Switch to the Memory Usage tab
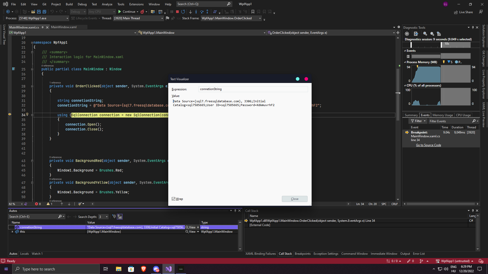The width and height of the screenshot is (488, 274). pyautogui.click(x=443, y=115)
